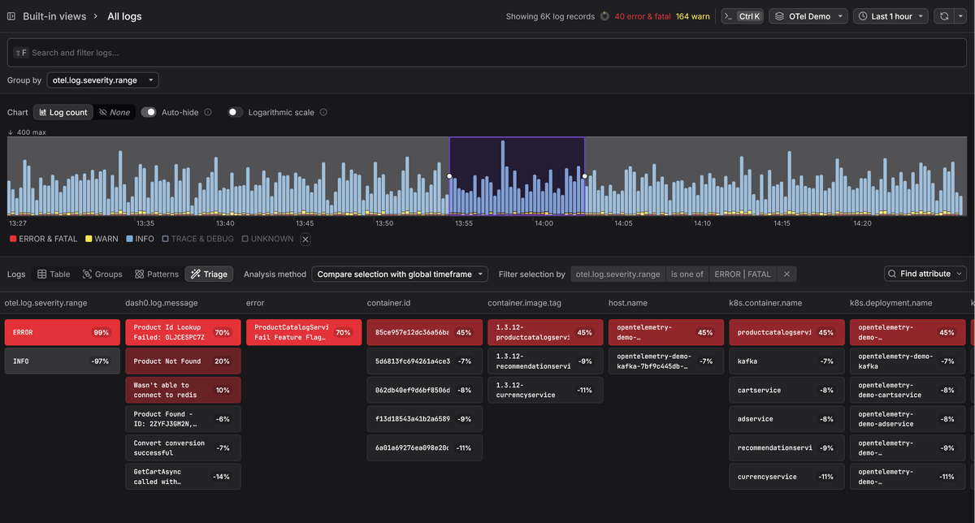Select adservice container name card
The height and width of the screenshot is (523, 975).
pyautogui.click(x=786, y=419)
